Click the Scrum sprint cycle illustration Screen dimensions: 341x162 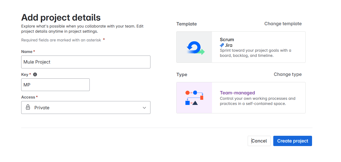coord(194,47)
